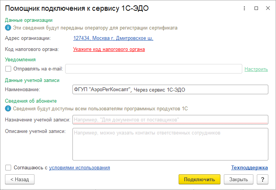
Task: Open the kebab menu in title bar
Action: [x=245, y=8]
